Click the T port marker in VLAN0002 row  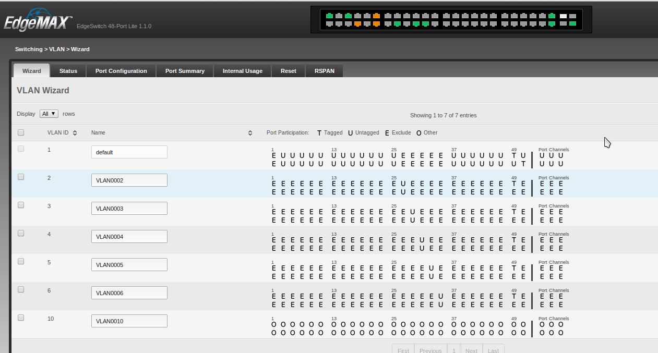[514, 184]
